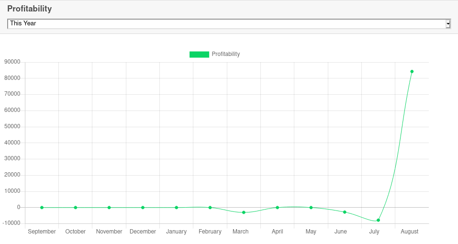Click the 90000 y-axis label

pos(12,62)
